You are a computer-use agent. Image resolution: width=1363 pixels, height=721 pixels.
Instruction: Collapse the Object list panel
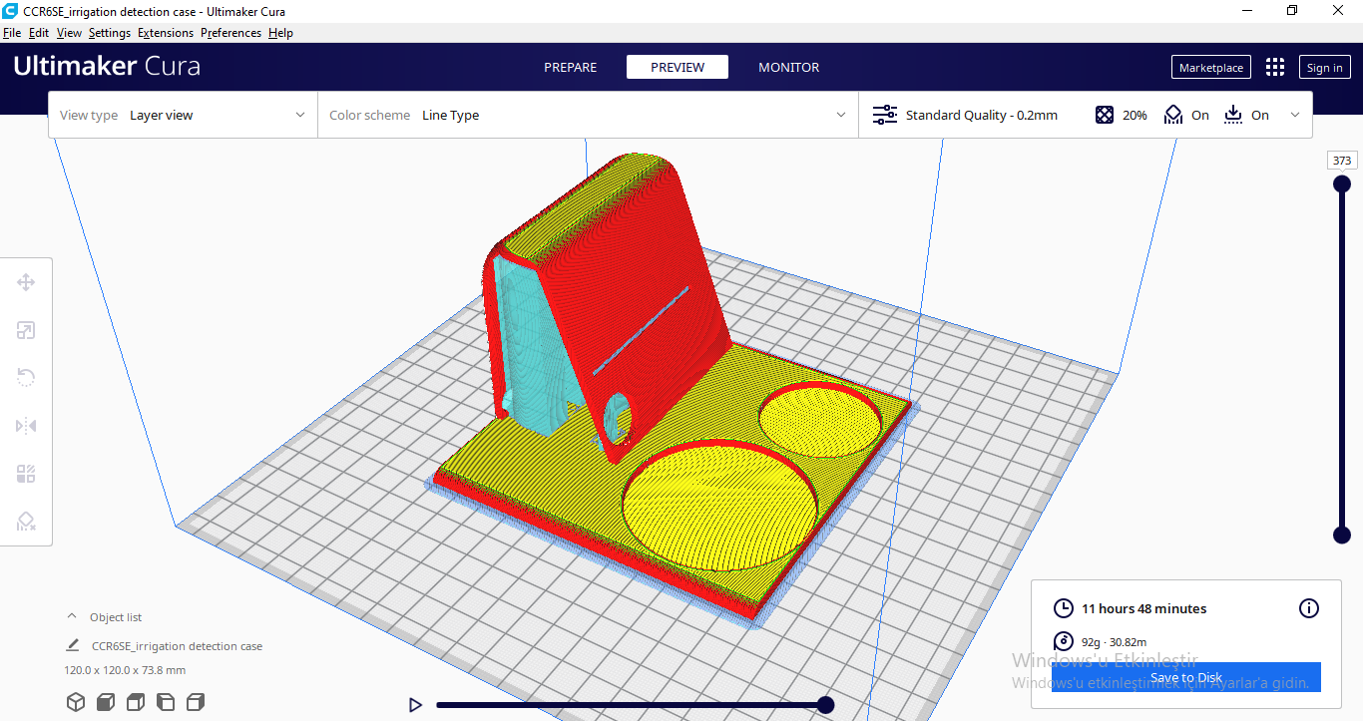coord(70,616)
